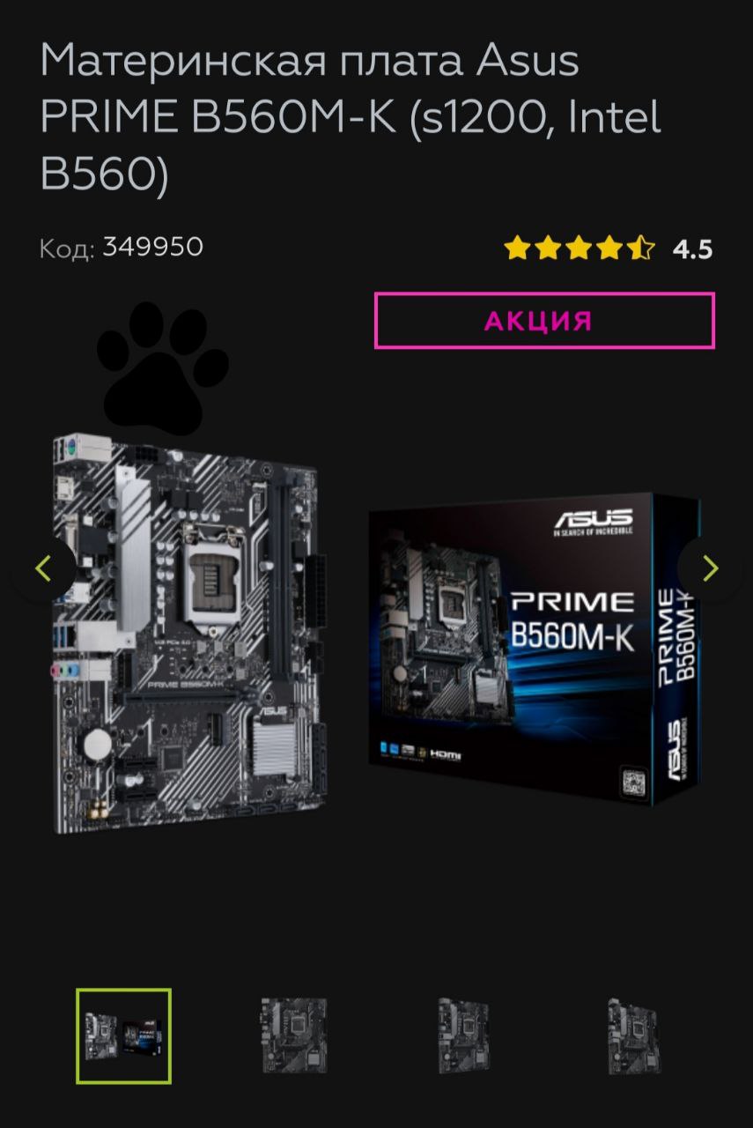Advance to next product image arrow
Viewport: 753px width, 1128px height.
coord(710,569)
